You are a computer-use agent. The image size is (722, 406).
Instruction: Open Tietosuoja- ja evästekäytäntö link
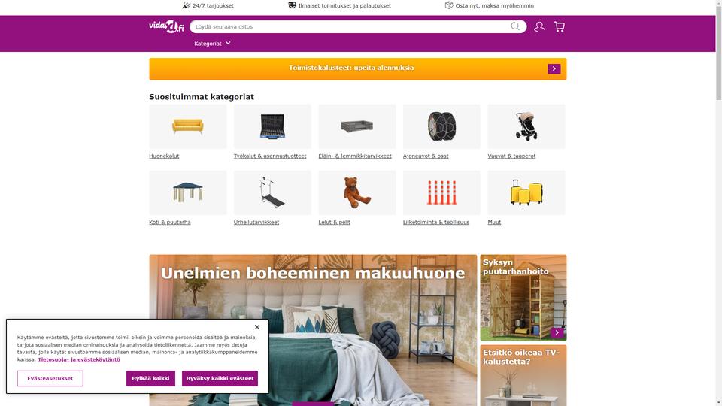[79, 359]
